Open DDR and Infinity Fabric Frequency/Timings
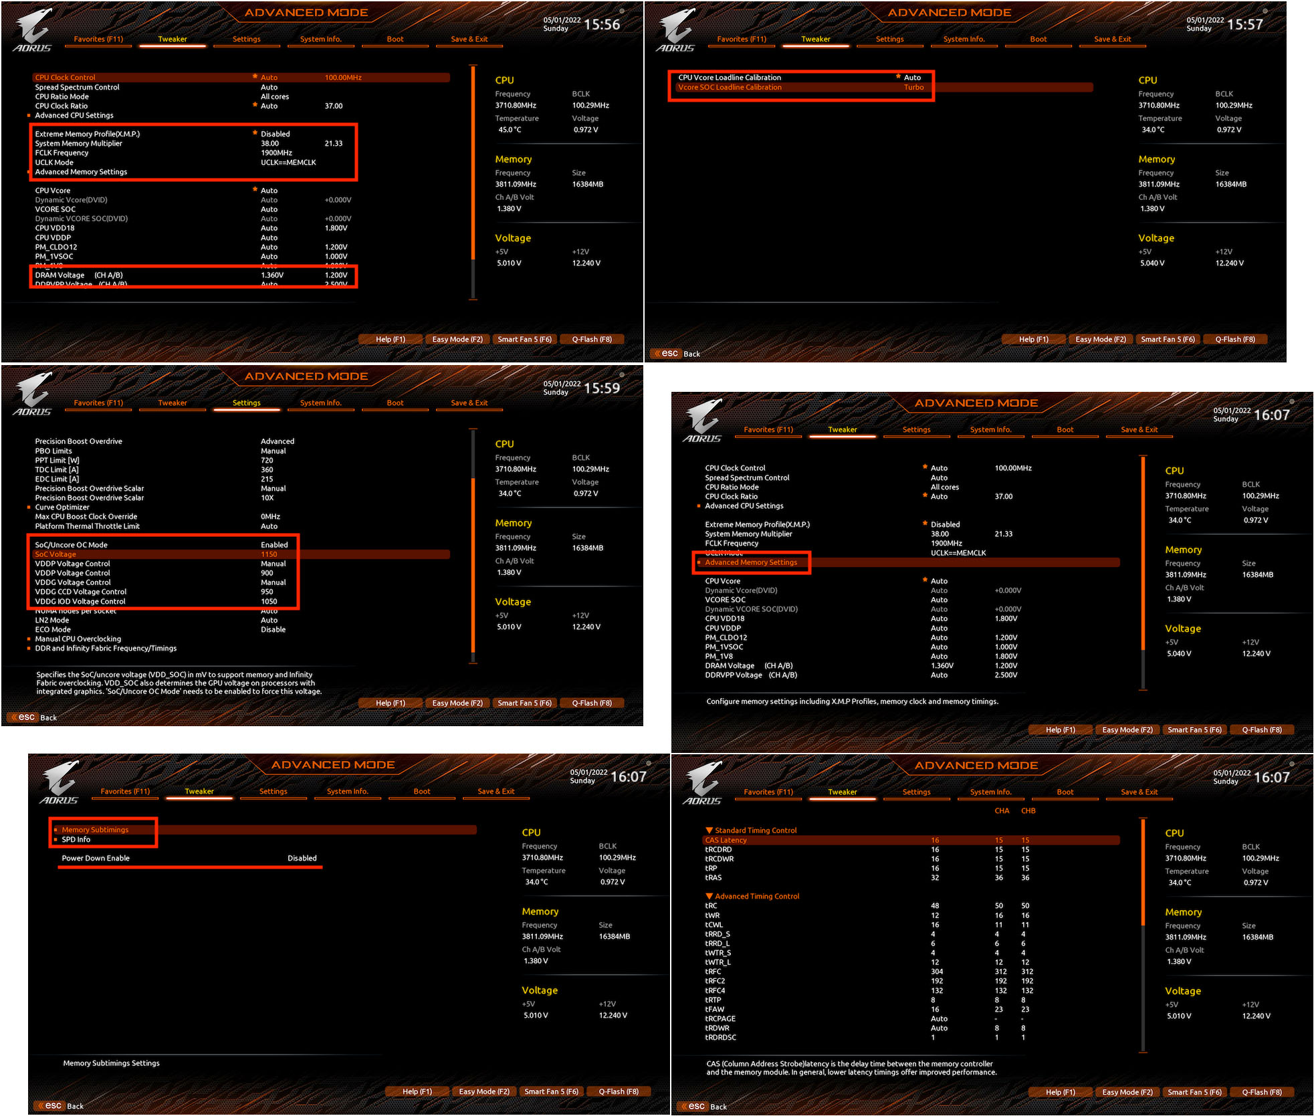Image resolution: width=1314 pixels, height=1116 pixels. pos(106,648)
